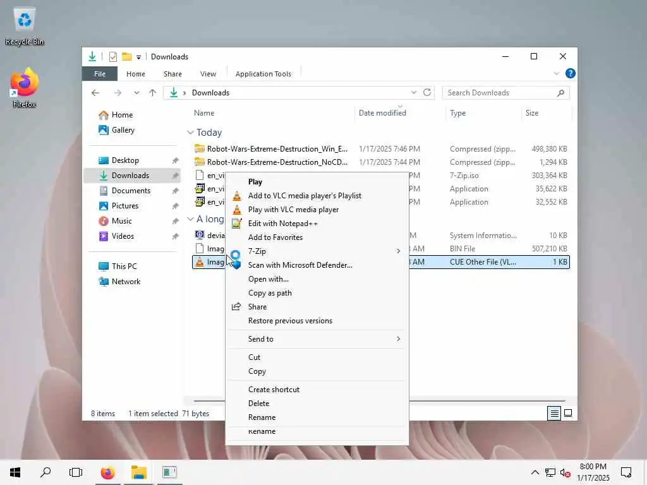Click the Properties checkmark quick access icon

click(113, 56)
